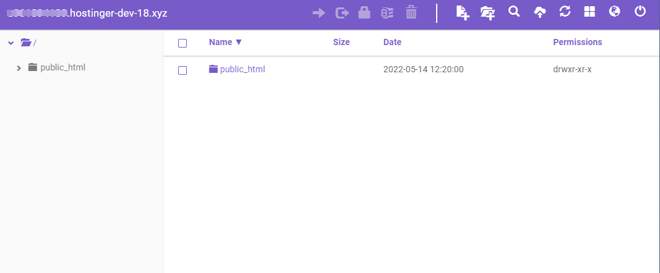Refresh the file list
Screen dimensions: 660x273
click(565, 12)
